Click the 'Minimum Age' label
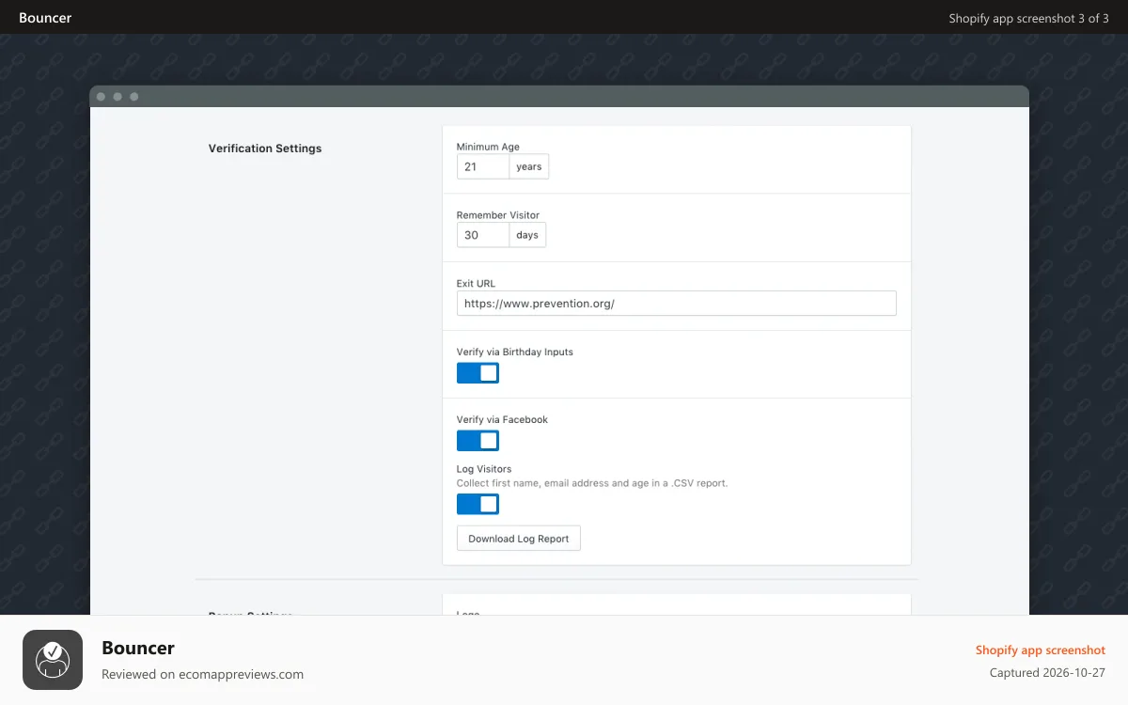 pyautogui.click(x=488, y=147)
